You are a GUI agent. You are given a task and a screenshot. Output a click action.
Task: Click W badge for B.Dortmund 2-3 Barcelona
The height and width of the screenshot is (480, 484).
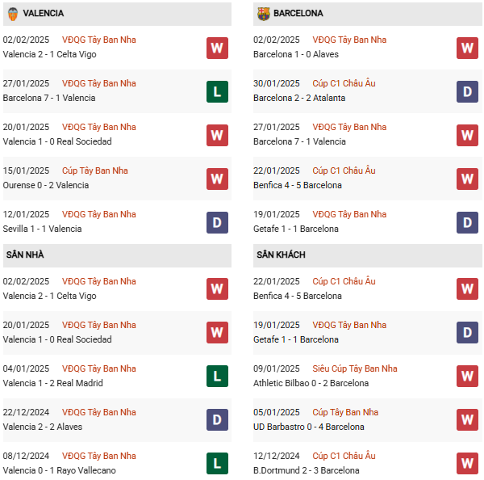pos(467,464)
